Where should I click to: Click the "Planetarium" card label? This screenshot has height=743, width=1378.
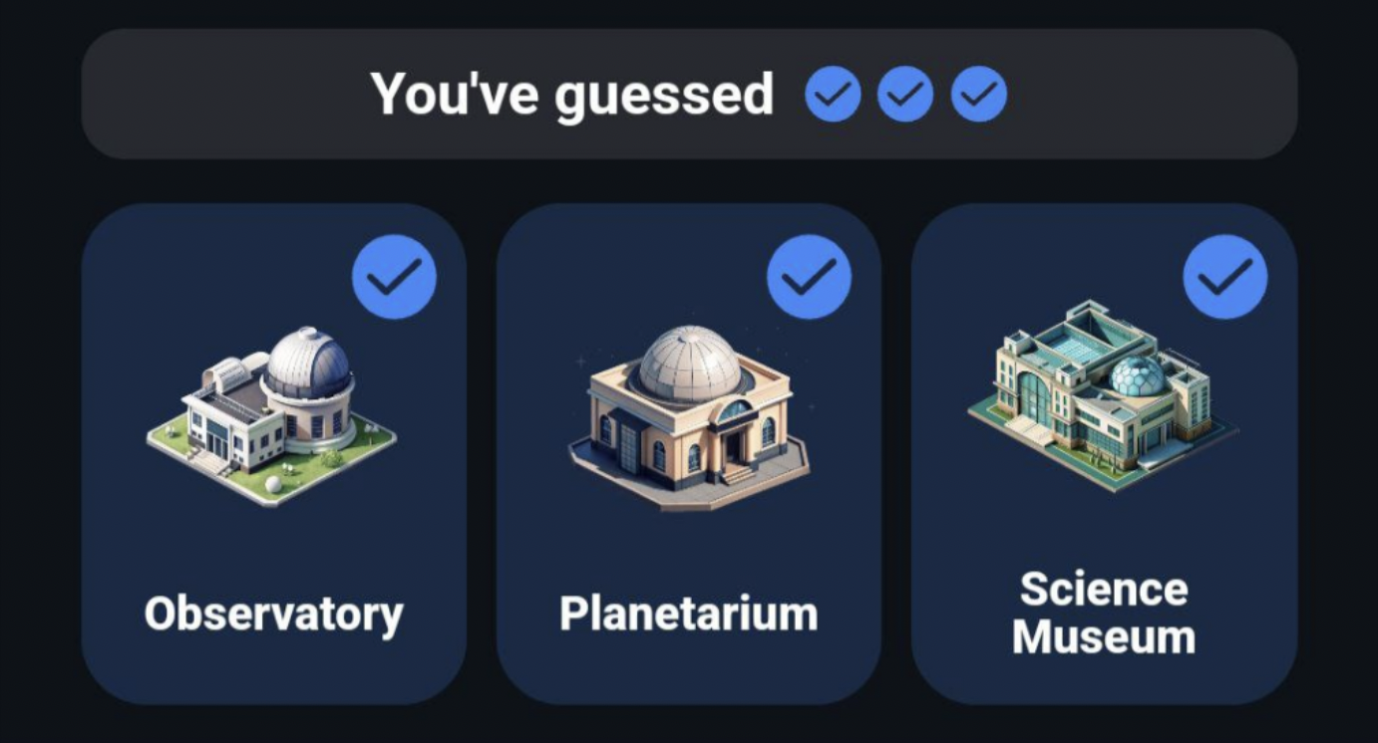pos(689,614)
